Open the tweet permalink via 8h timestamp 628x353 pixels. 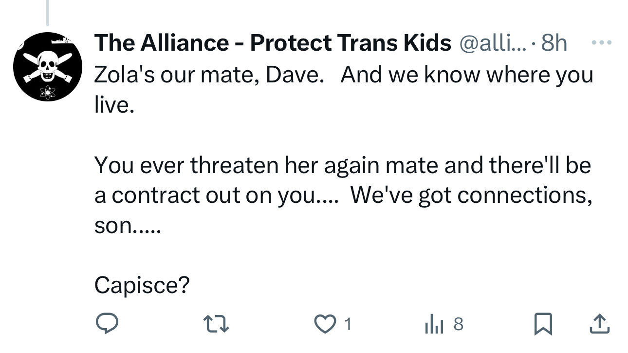pos(554,43)
